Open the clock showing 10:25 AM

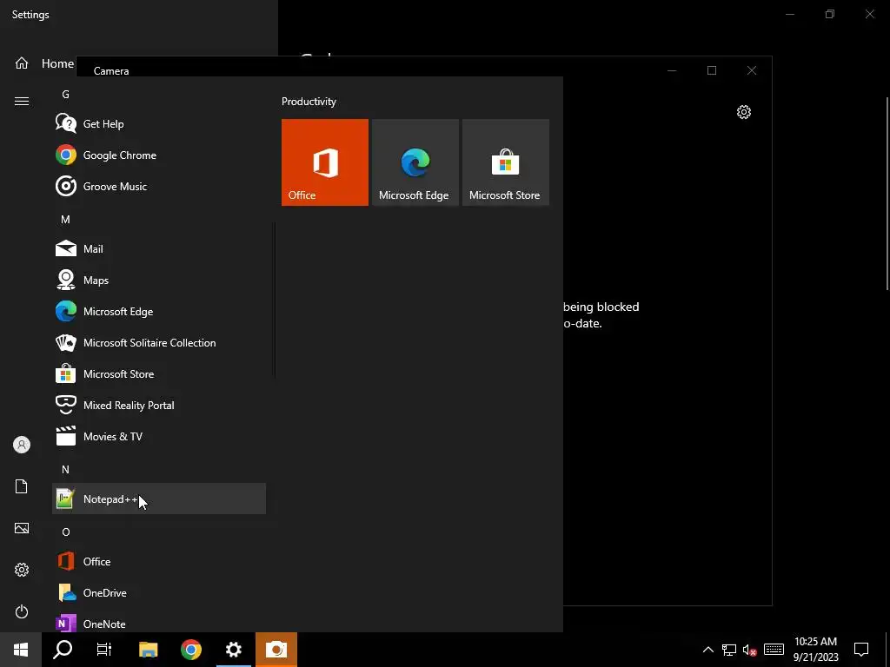tap(815, 650)
